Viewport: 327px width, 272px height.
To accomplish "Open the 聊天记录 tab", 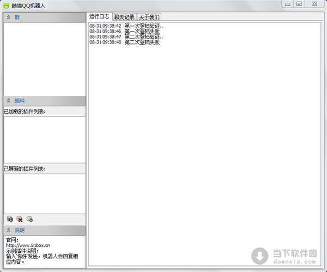I will [124, 17].
